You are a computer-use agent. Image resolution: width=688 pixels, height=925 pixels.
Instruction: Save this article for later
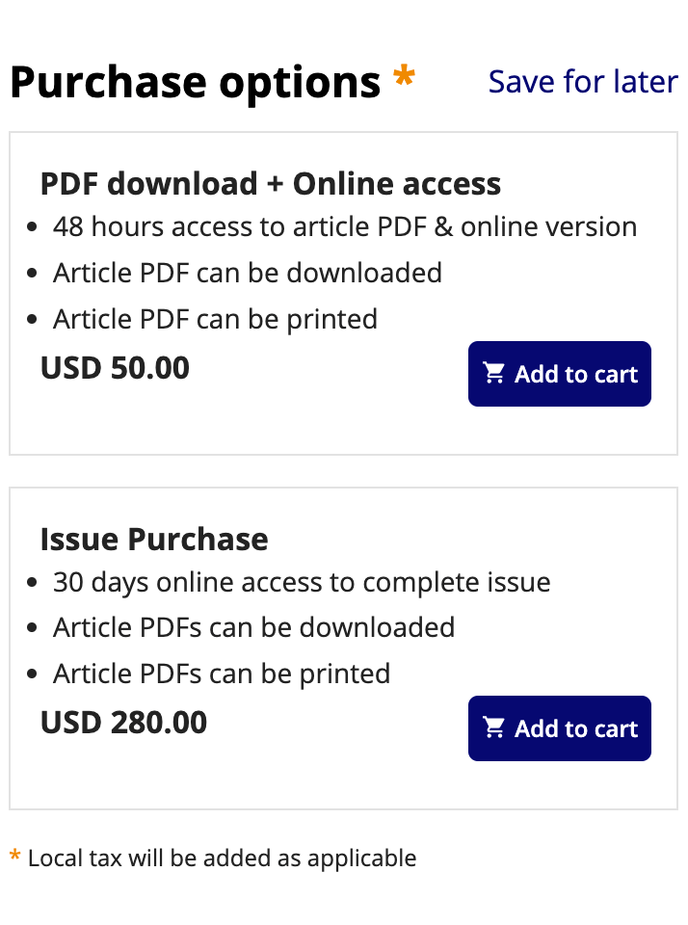coord(583,82)
